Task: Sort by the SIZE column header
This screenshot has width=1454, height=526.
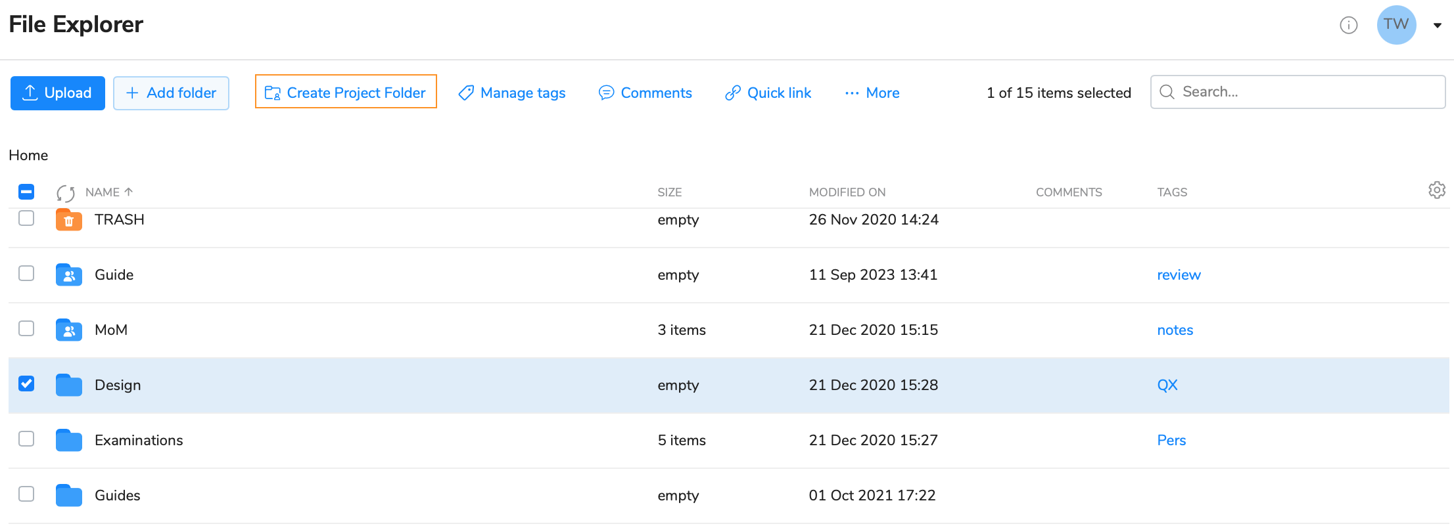Action: tap(670, 192)
